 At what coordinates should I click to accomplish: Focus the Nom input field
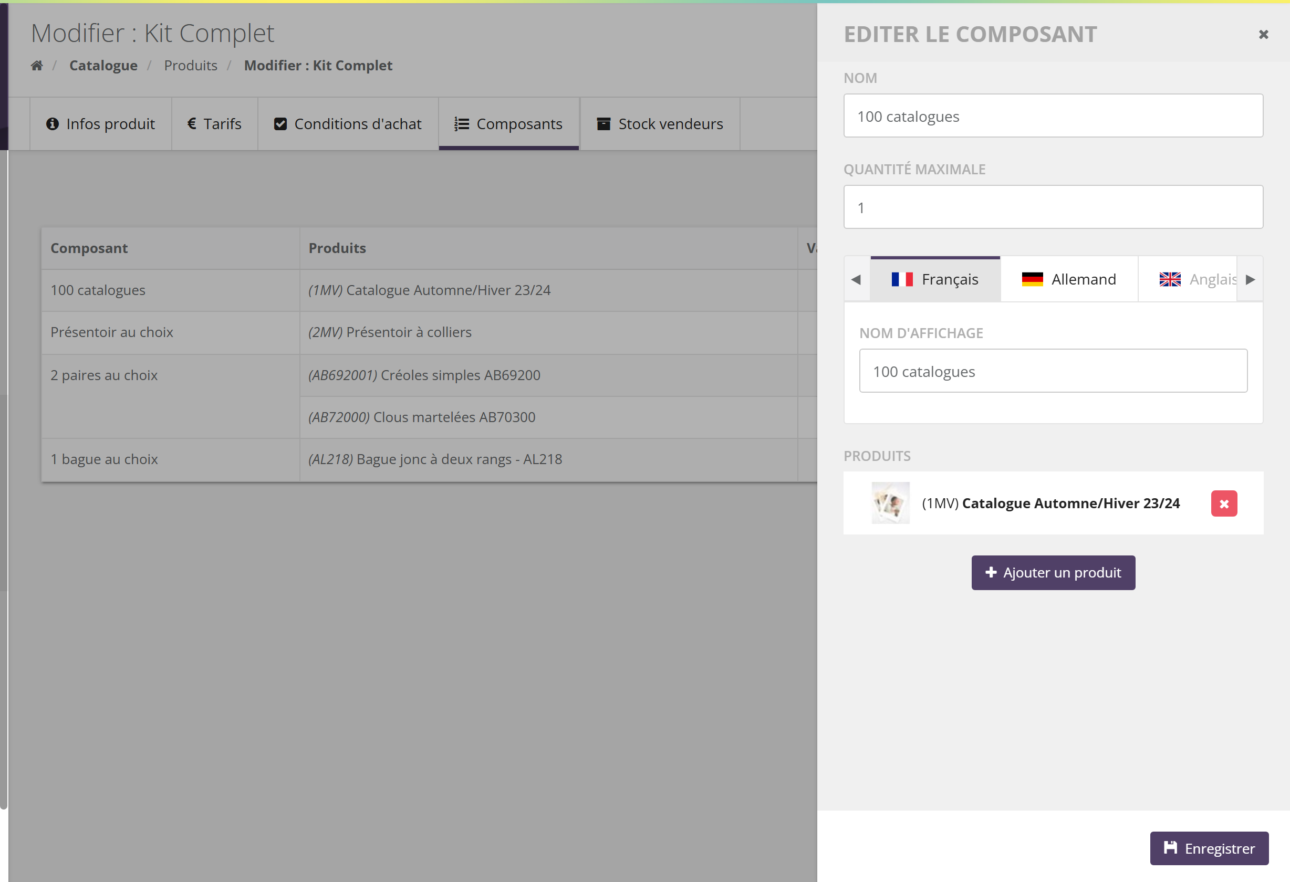1053,116
